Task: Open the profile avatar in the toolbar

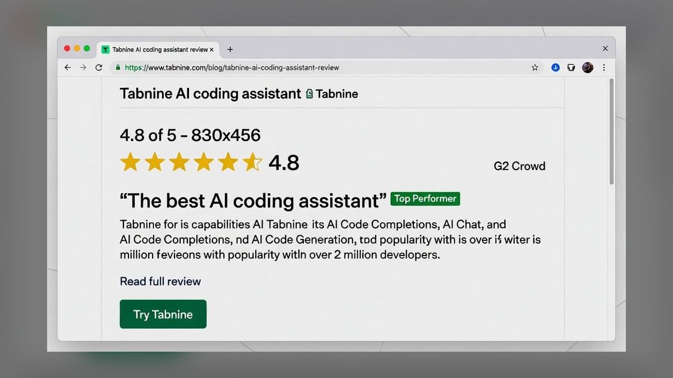Action: tap(588, 67)
